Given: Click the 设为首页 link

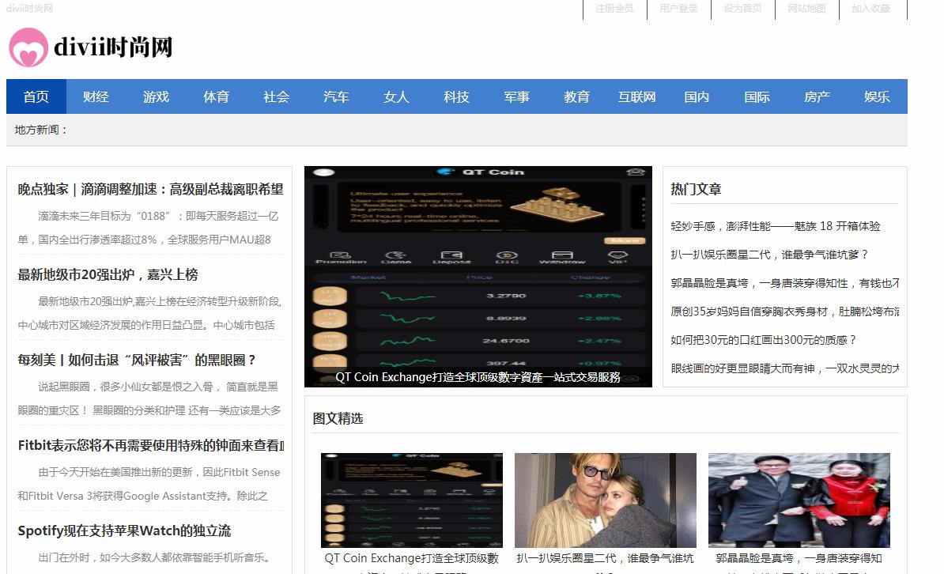Looking at the screenshot, I should click(x=742, y=9).
